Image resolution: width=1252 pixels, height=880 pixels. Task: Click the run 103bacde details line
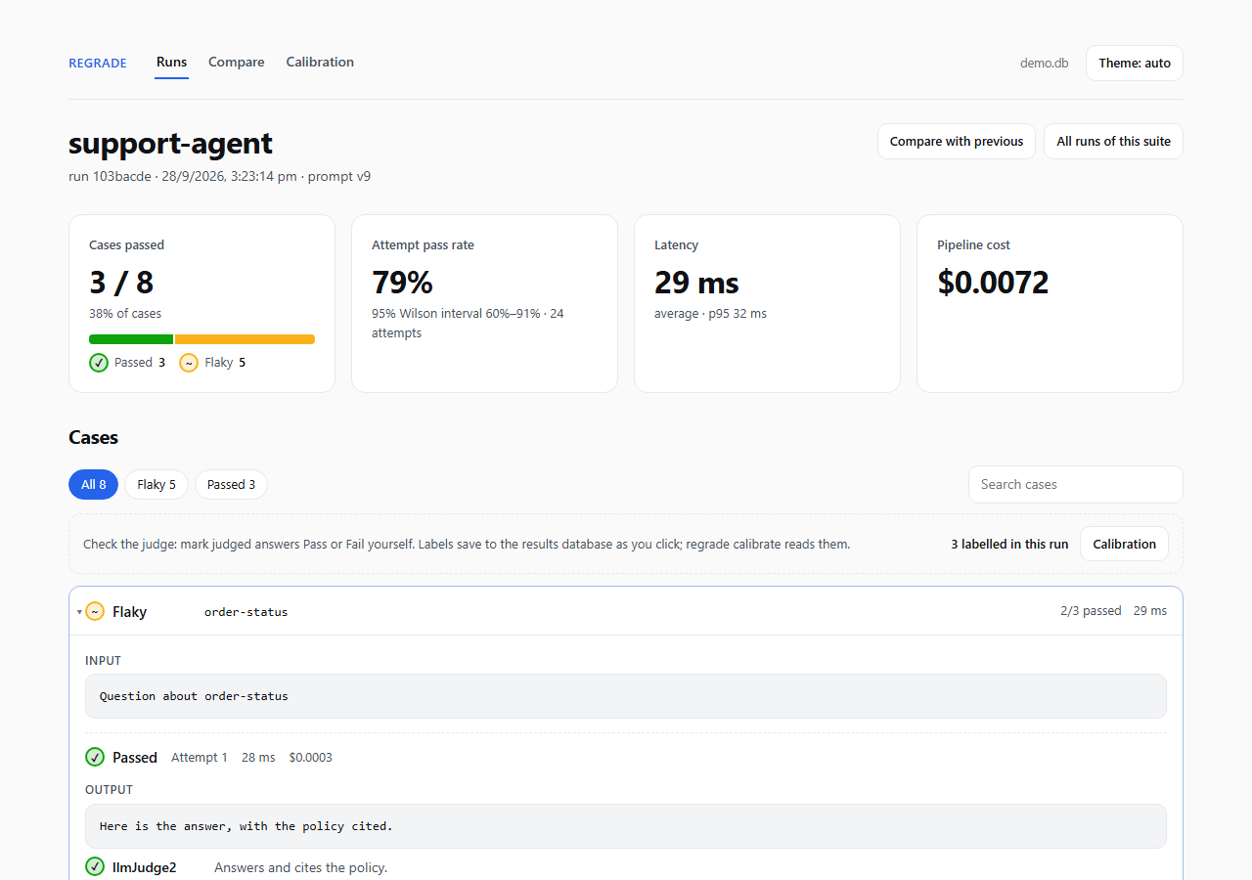[x=219, y=177]
